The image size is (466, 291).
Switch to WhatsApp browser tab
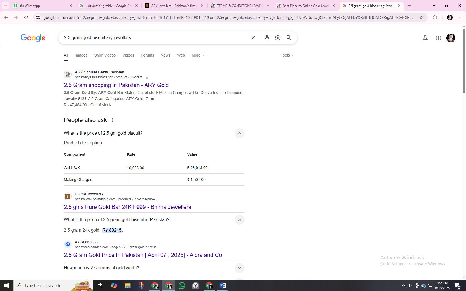(x=43, y=6)
